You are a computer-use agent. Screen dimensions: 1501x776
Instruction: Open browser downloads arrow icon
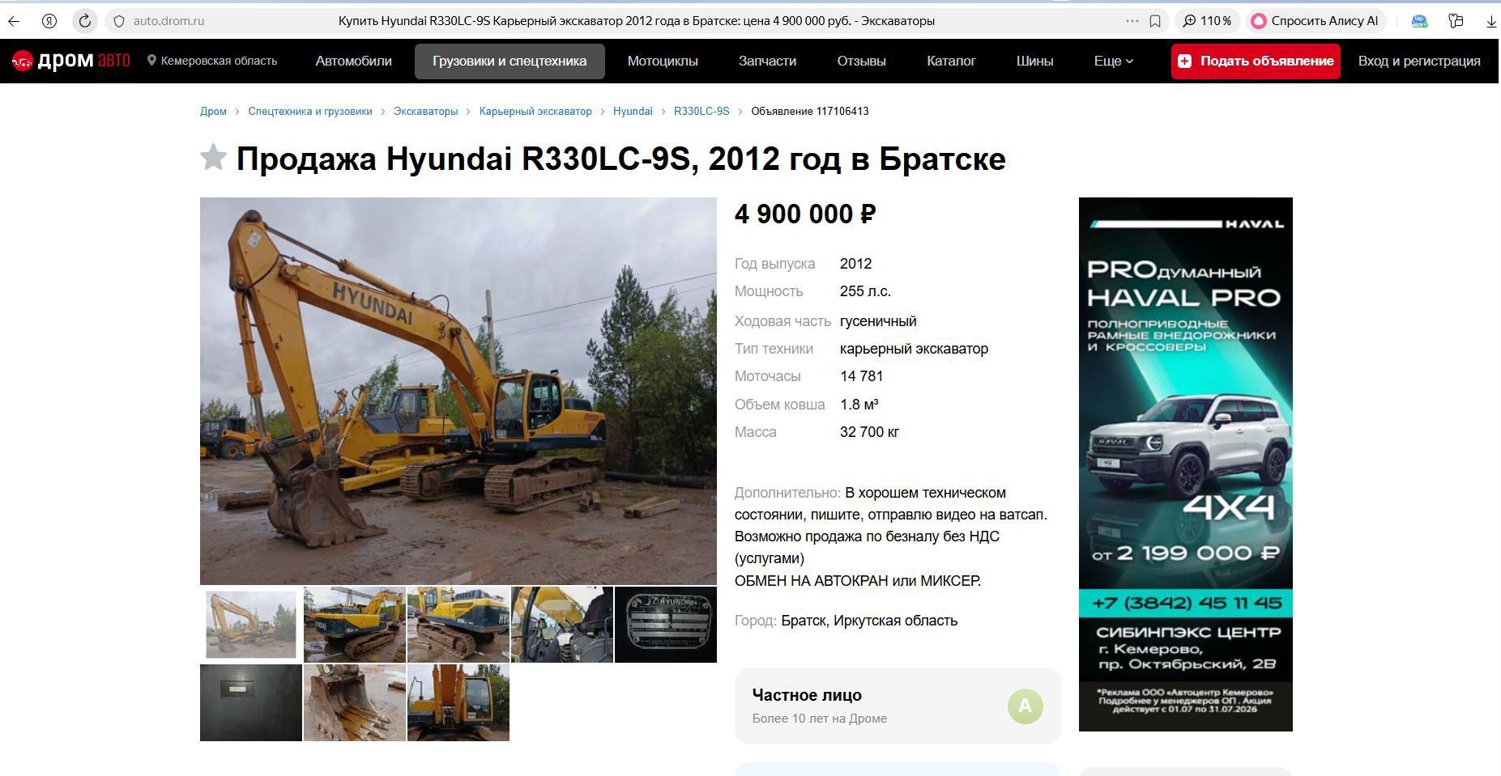(1491, 21)
